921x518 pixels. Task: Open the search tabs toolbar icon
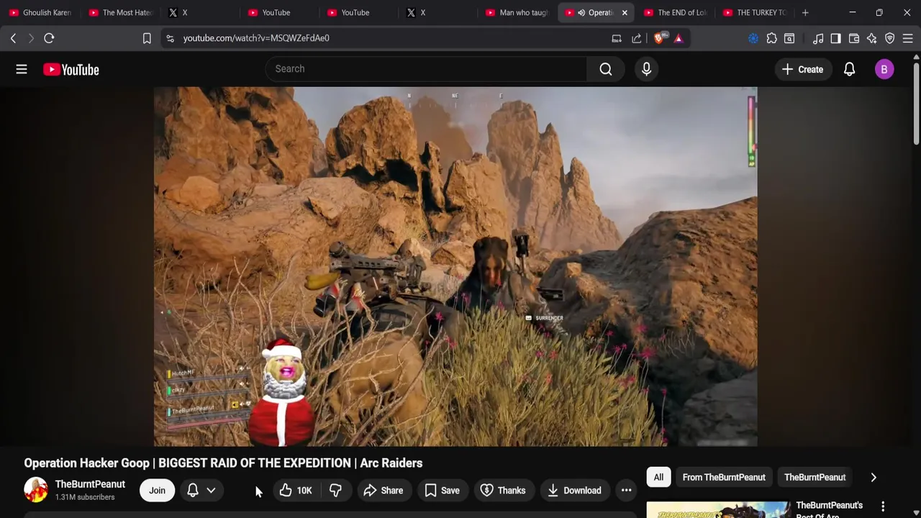[x=789, y=38]
